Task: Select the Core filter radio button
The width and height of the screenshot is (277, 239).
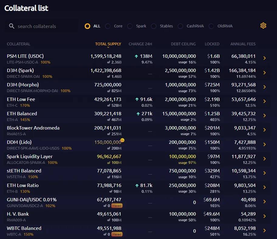Action: point(108,26)
